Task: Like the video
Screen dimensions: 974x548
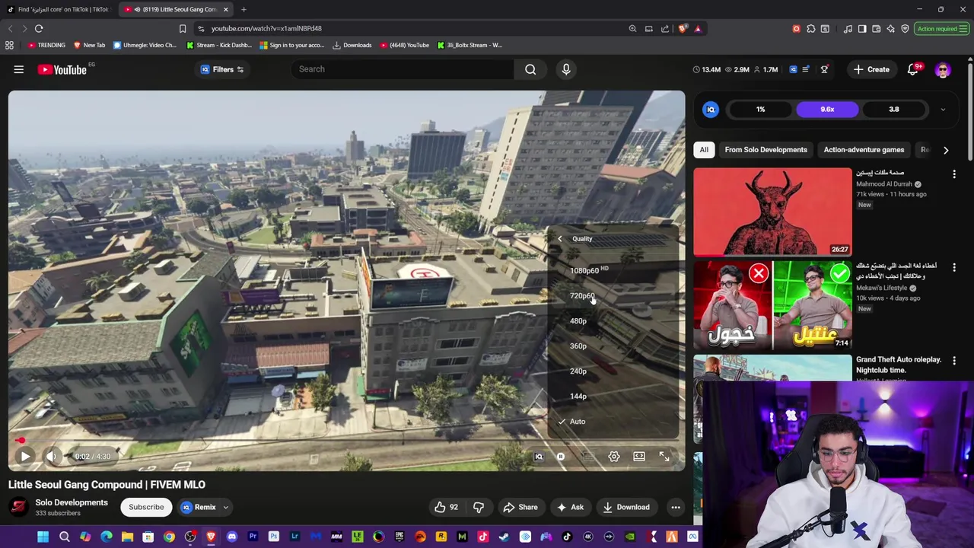Action: 446,507
